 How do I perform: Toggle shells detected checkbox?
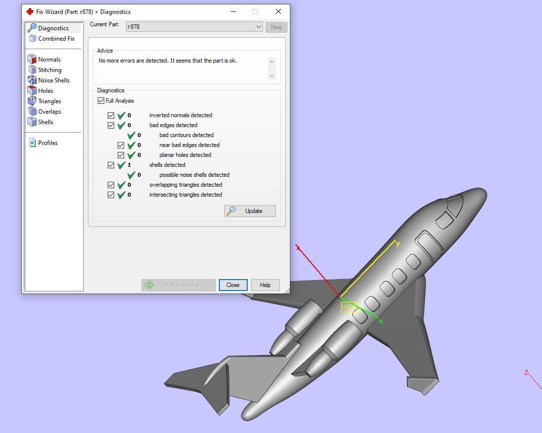[111, 165]
